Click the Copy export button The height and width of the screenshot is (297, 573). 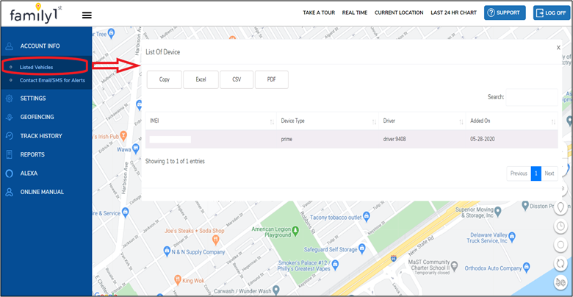[x=165, y=79]
